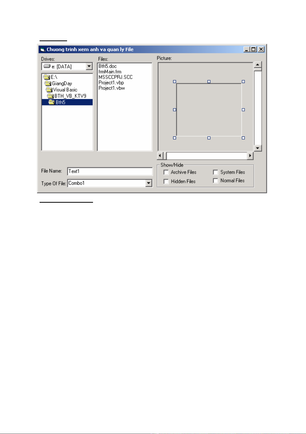Viewport: 306px width, 434px height.
Task: Click top-left resize handle of picture box
Action: click(x=175, y=82)
